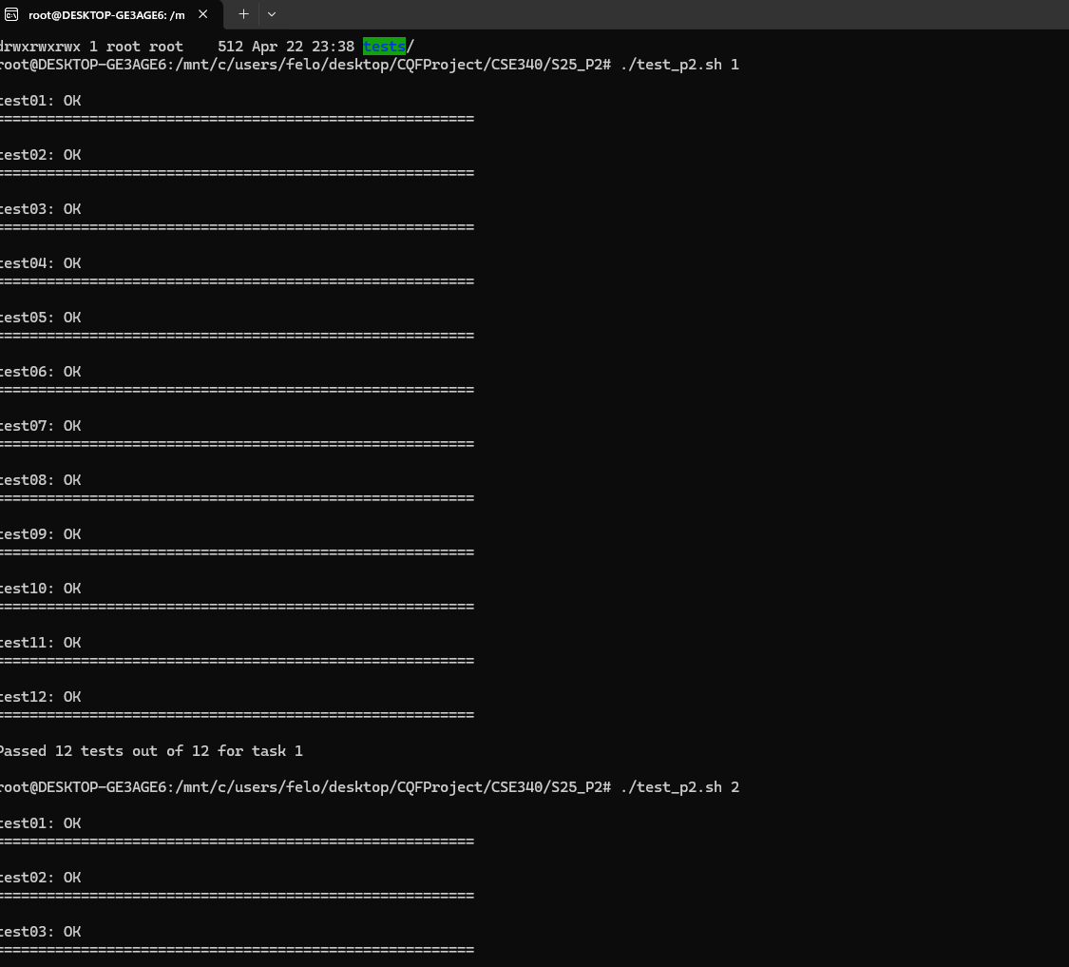The image size is (1069, 967).
Task: Click the 'test01: OK' line under task 1
Action: point(40,101)
